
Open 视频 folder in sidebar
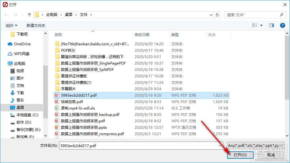pyautogui.click(x=17, y=71)
